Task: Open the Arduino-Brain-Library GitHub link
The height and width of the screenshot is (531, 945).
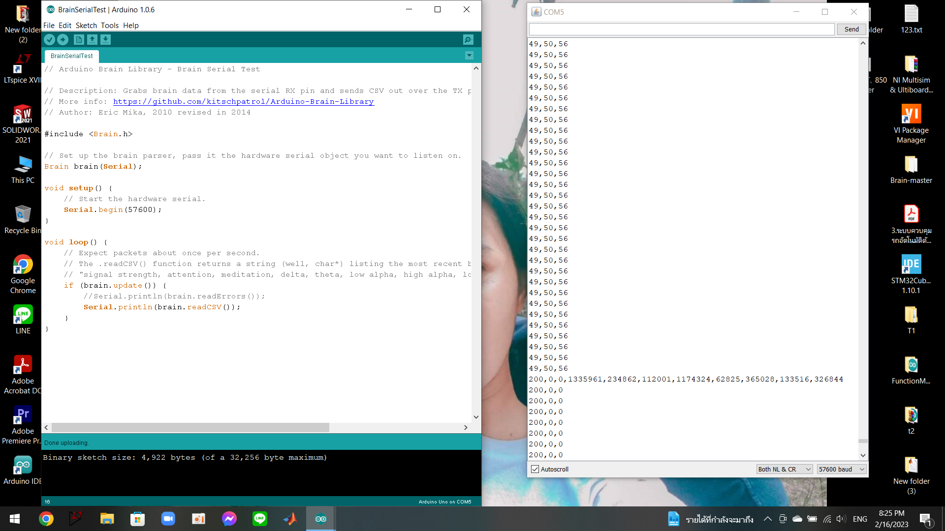Action: pos(243,101)
